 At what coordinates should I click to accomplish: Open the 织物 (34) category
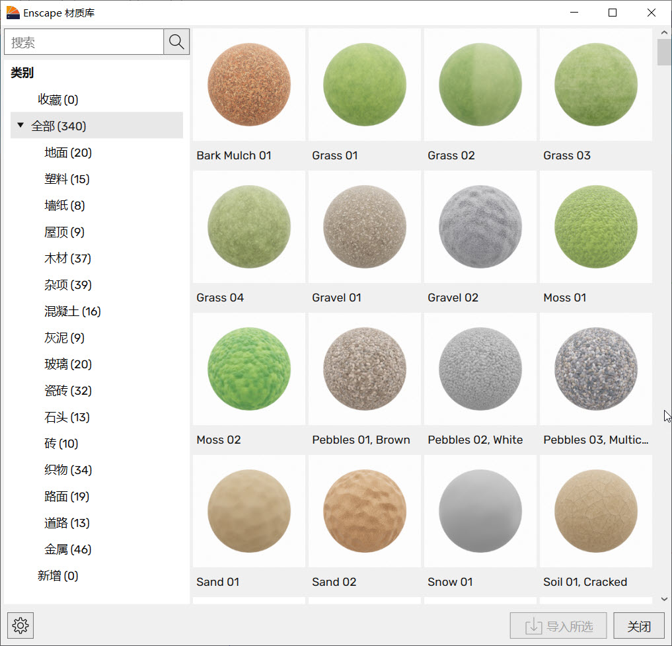pyautogui.click(x=68, y=470)
